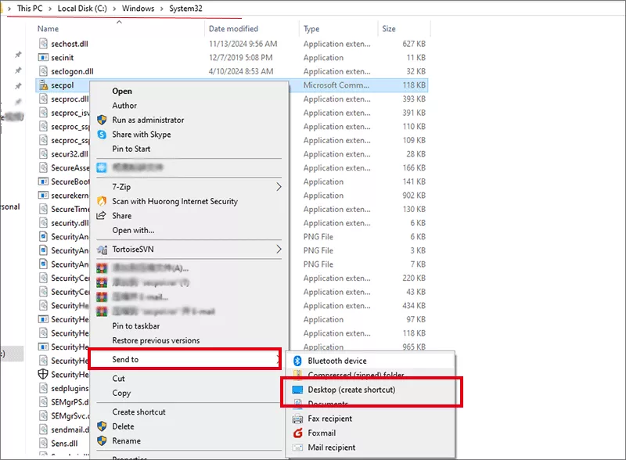Click the Foxmail red icon

[x=298, y=433]
